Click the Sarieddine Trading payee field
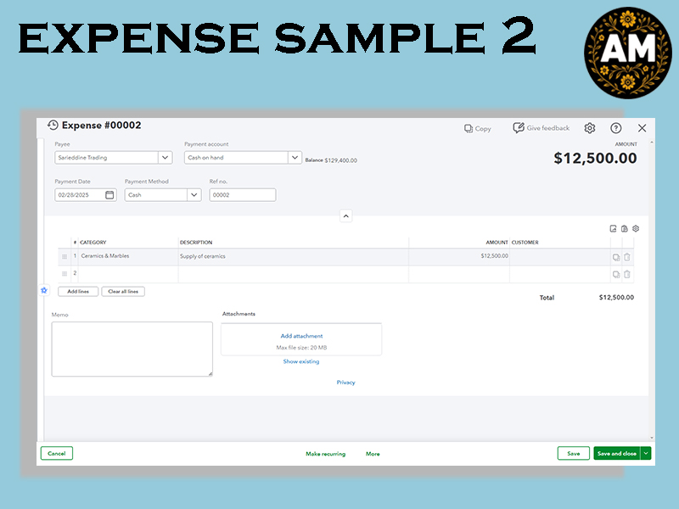 tap(107, 158)
